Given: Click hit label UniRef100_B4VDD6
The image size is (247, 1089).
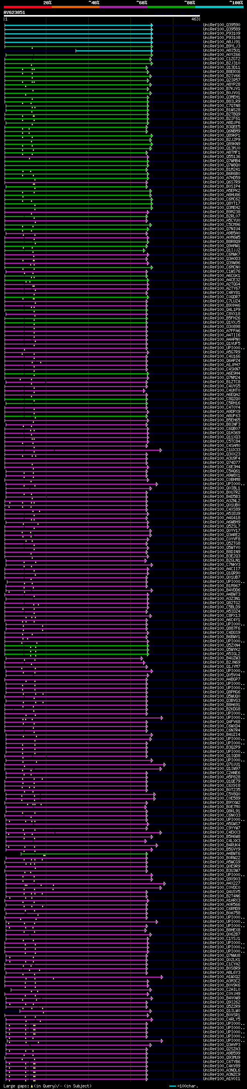Looking at the screenshot, I should [222, 590].
